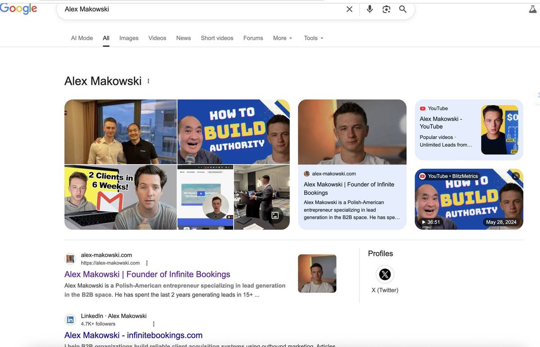Select the All results tab
540x347 pixels.
coord(106,38)
